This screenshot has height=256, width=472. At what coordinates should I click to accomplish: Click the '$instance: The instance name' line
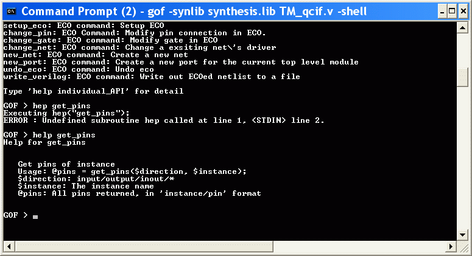(86, 186)
